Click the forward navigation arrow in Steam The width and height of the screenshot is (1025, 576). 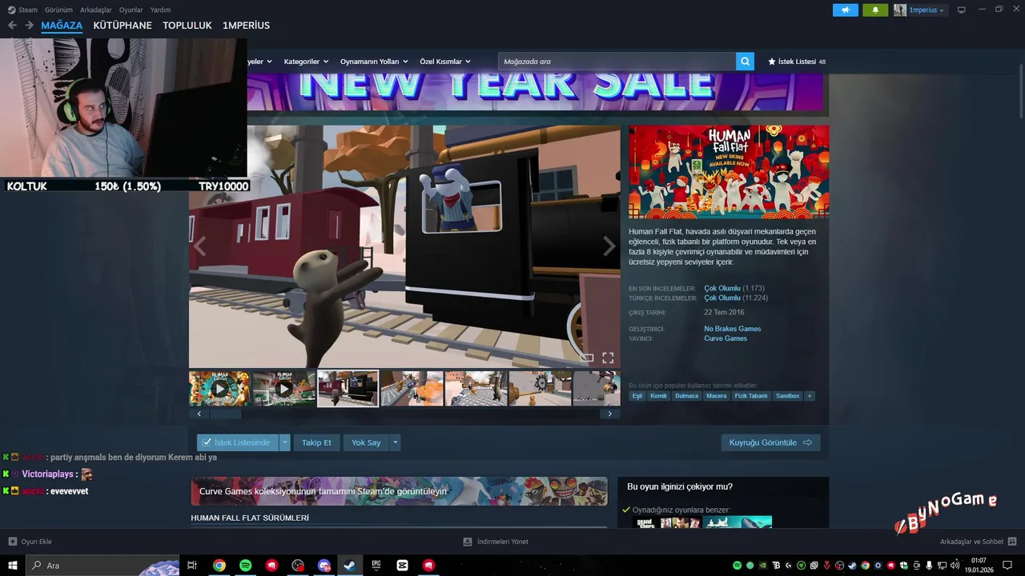click(29, 26)
